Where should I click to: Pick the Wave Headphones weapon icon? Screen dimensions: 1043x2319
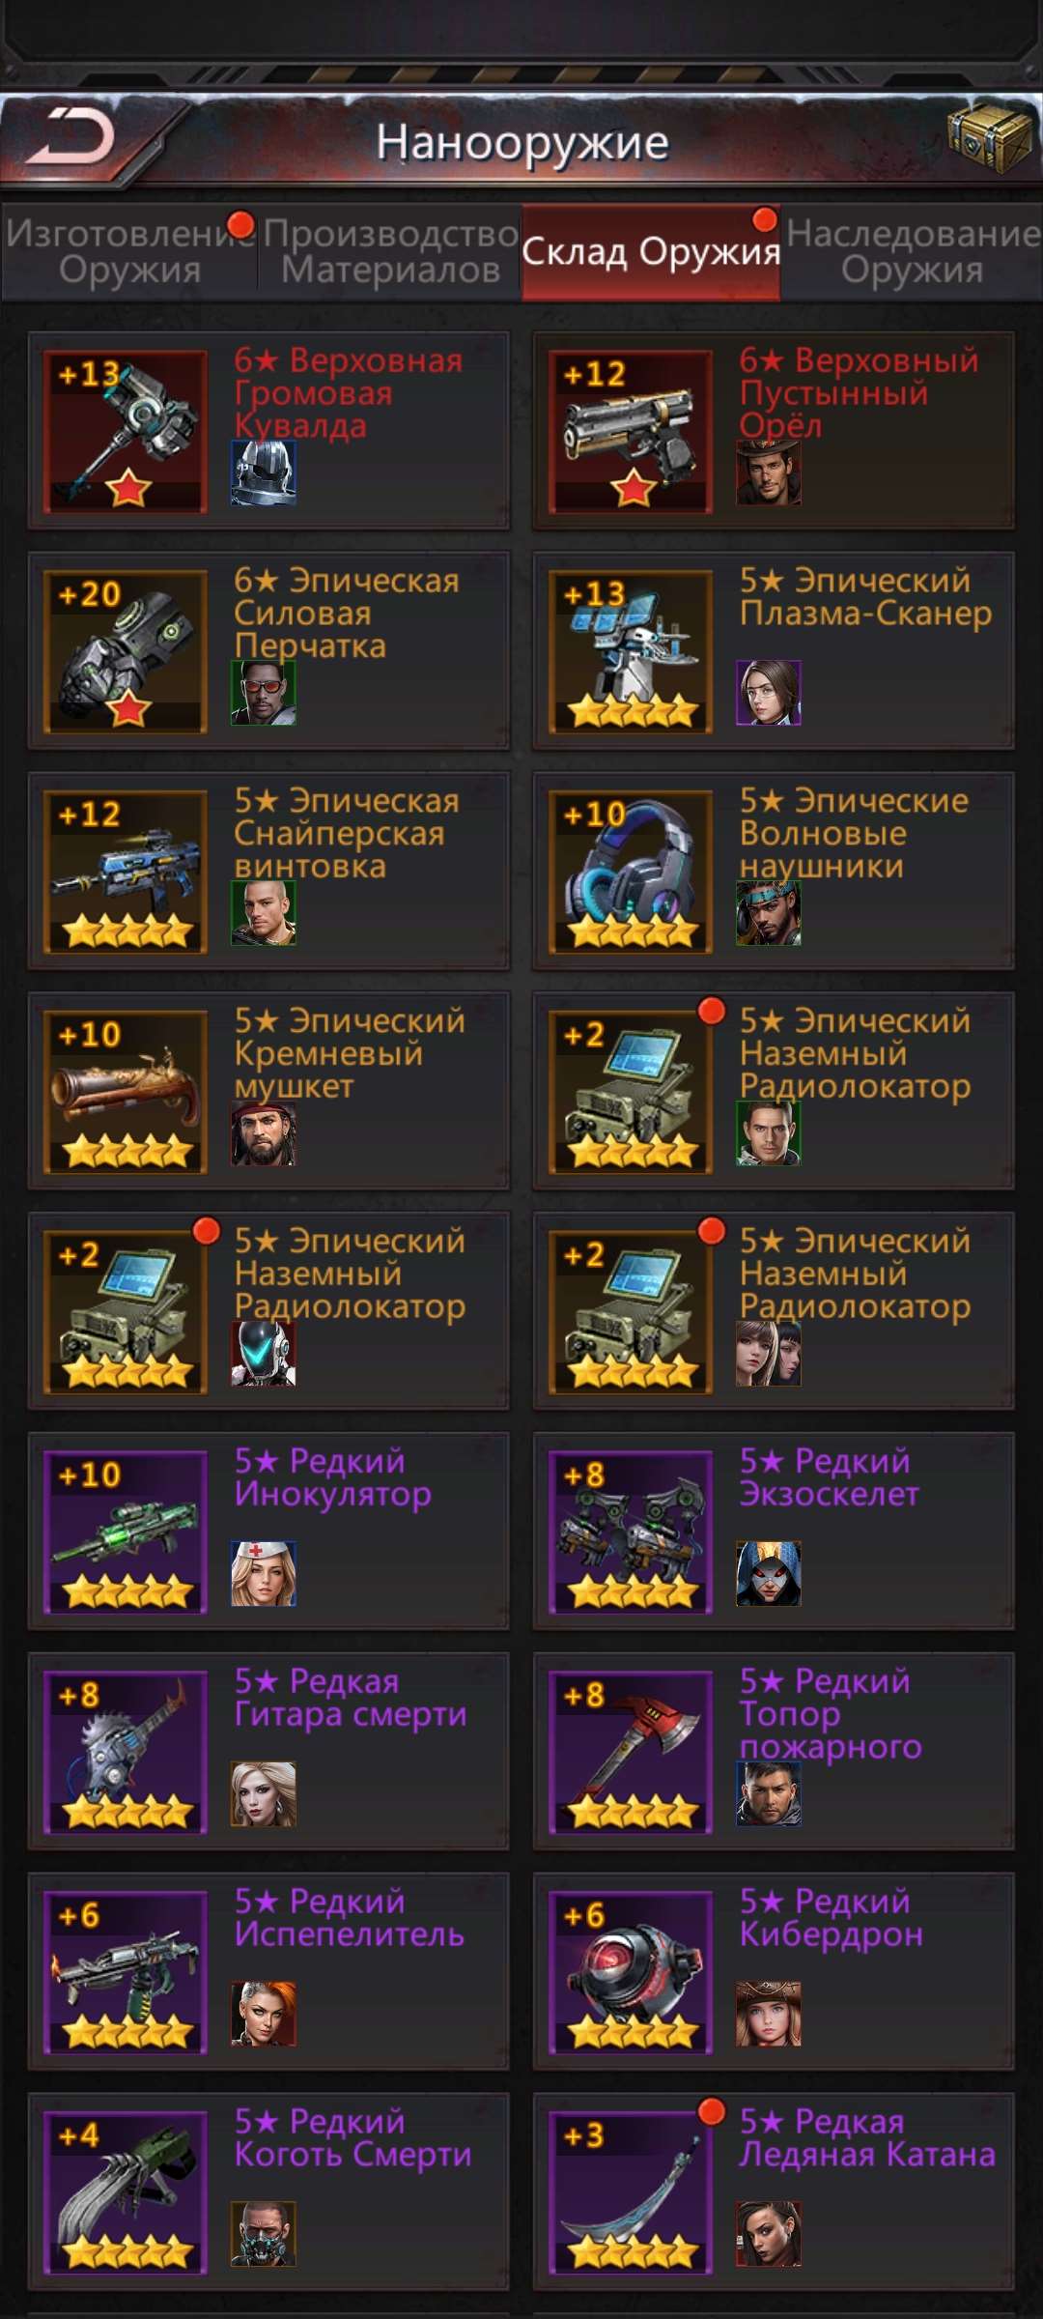[x=631, y=872]
